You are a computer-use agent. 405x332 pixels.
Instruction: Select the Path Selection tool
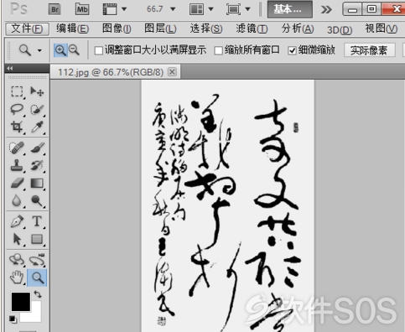point(17,239)
